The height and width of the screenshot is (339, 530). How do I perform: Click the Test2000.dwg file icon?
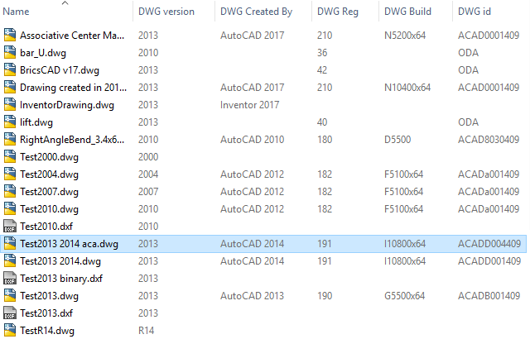point(10,157)
